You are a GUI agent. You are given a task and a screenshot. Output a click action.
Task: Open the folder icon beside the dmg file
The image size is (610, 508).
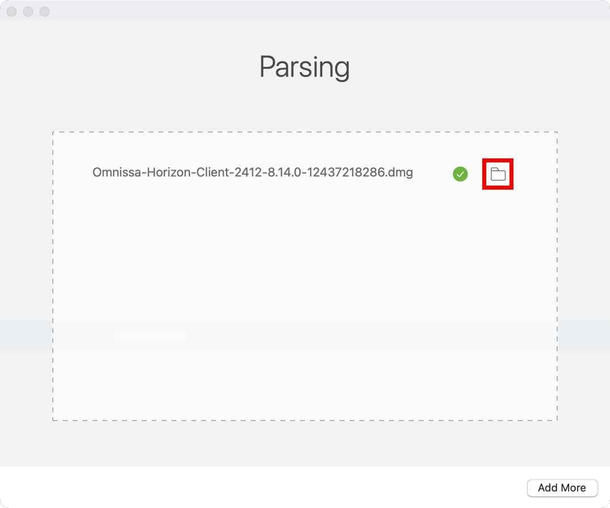pos(498,174)
